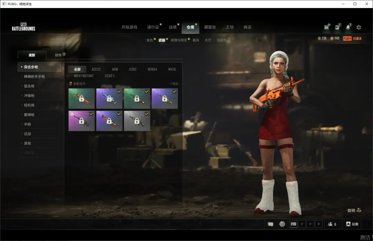Click the PUBG Battlegrounds logo

[x=23, y=27]
